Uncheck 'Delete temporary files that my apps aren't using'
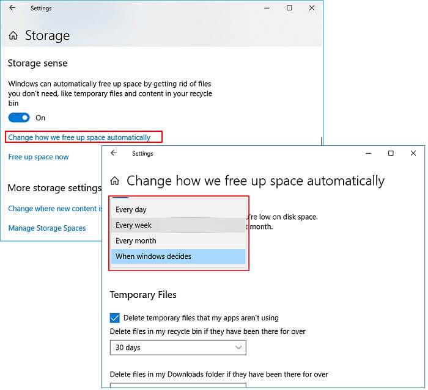This screenshot has width=428, height=390. click(x=115, y=317)
